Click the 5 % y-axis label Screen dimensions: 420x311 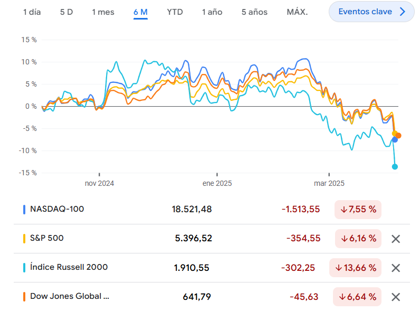tap(31, 84)
